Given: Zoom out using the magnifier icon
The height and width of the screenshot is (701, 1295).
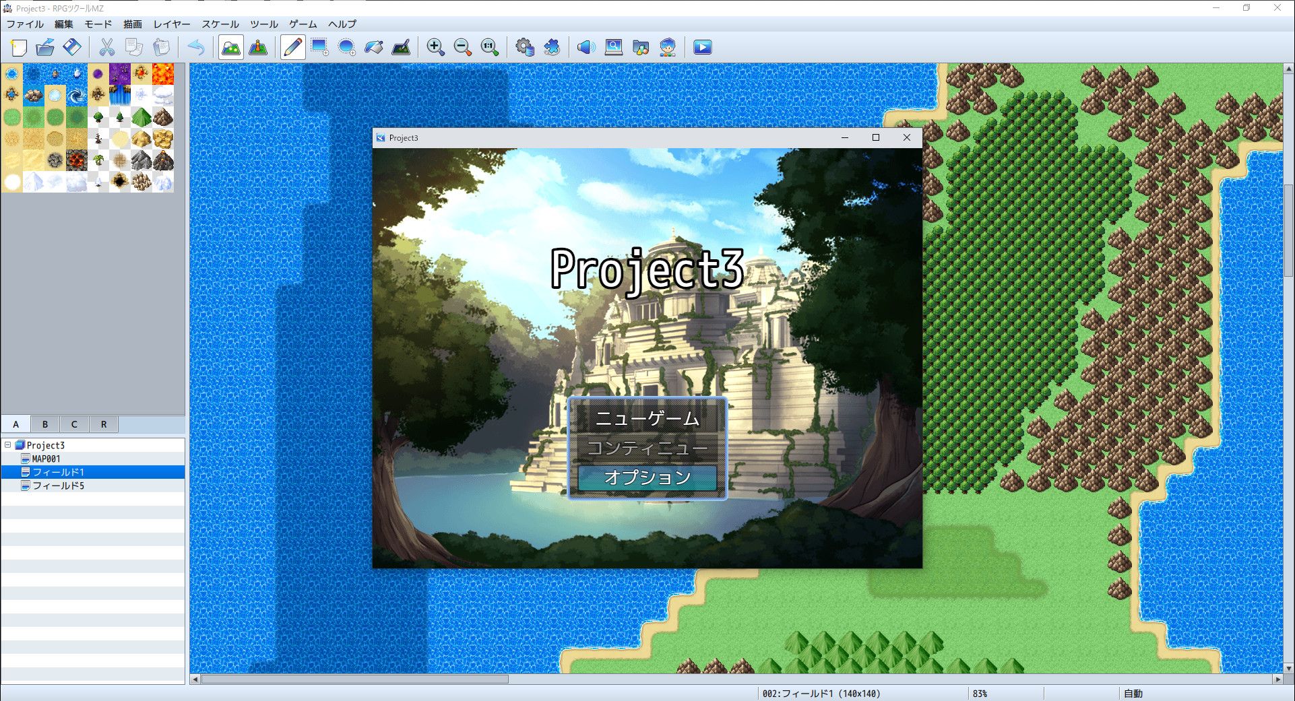Looking at the screenshot, I should tap(462, 47).
